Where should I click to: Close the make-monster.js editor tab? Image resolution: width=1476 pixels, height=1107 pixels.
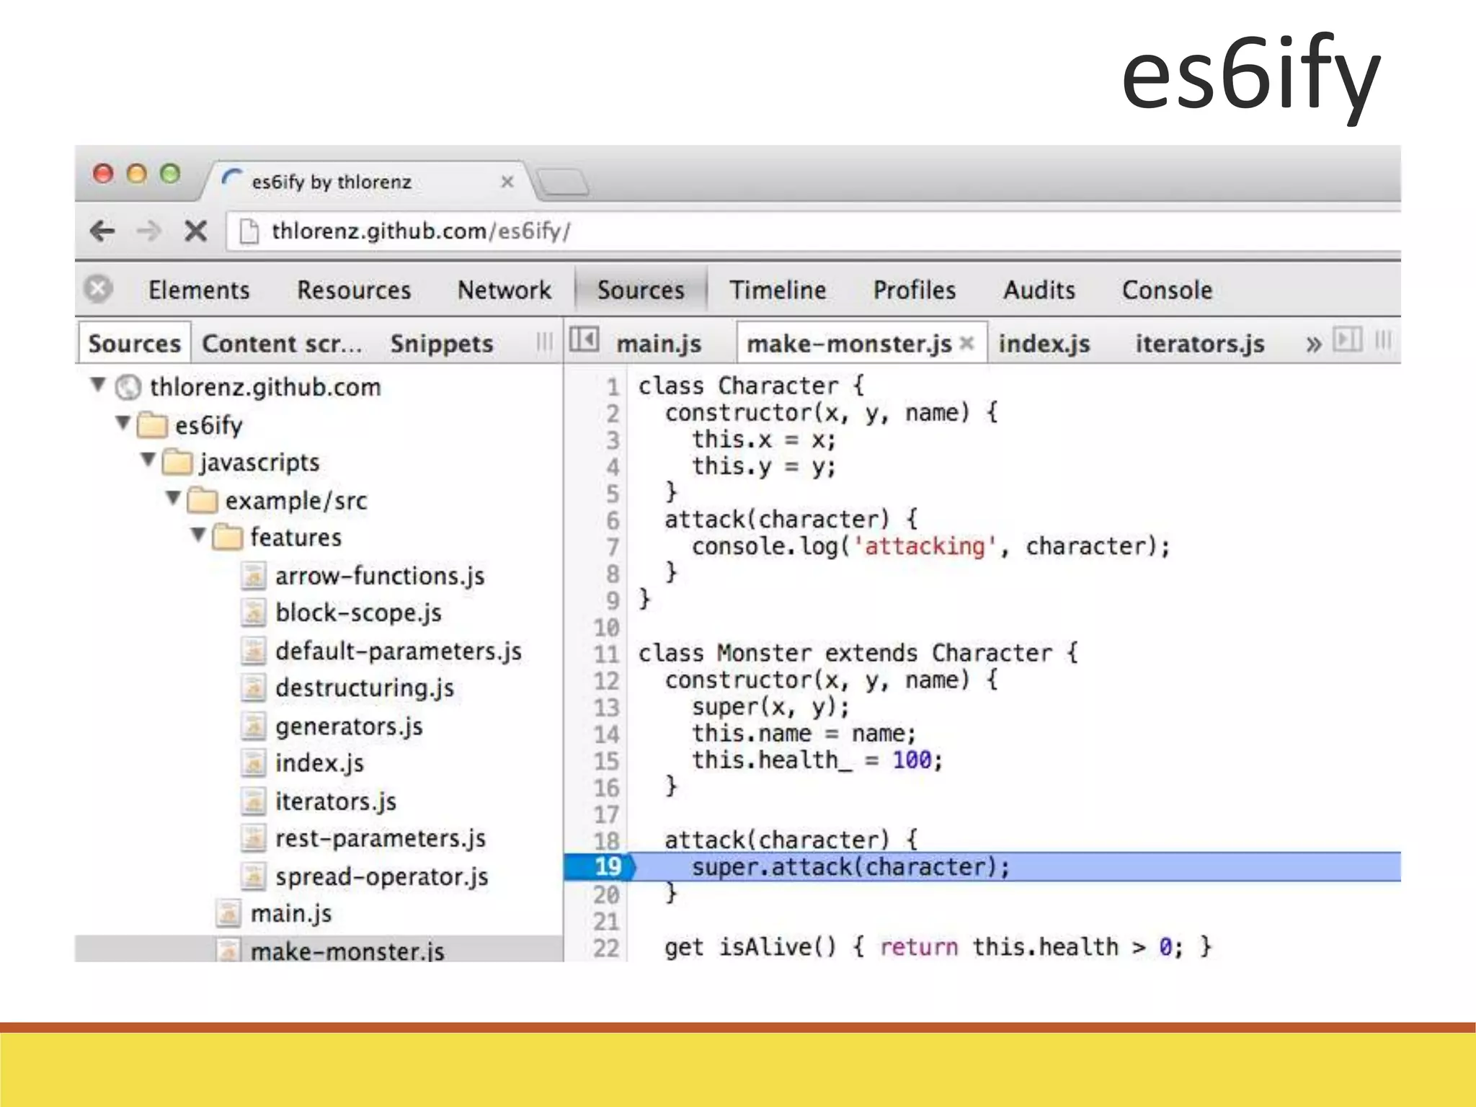click(x=967, y=343)
